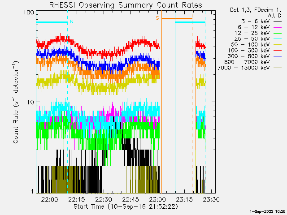The image size is (287, 215).
Task: Click the 22:15 time axis label
Action: [77, 199]
